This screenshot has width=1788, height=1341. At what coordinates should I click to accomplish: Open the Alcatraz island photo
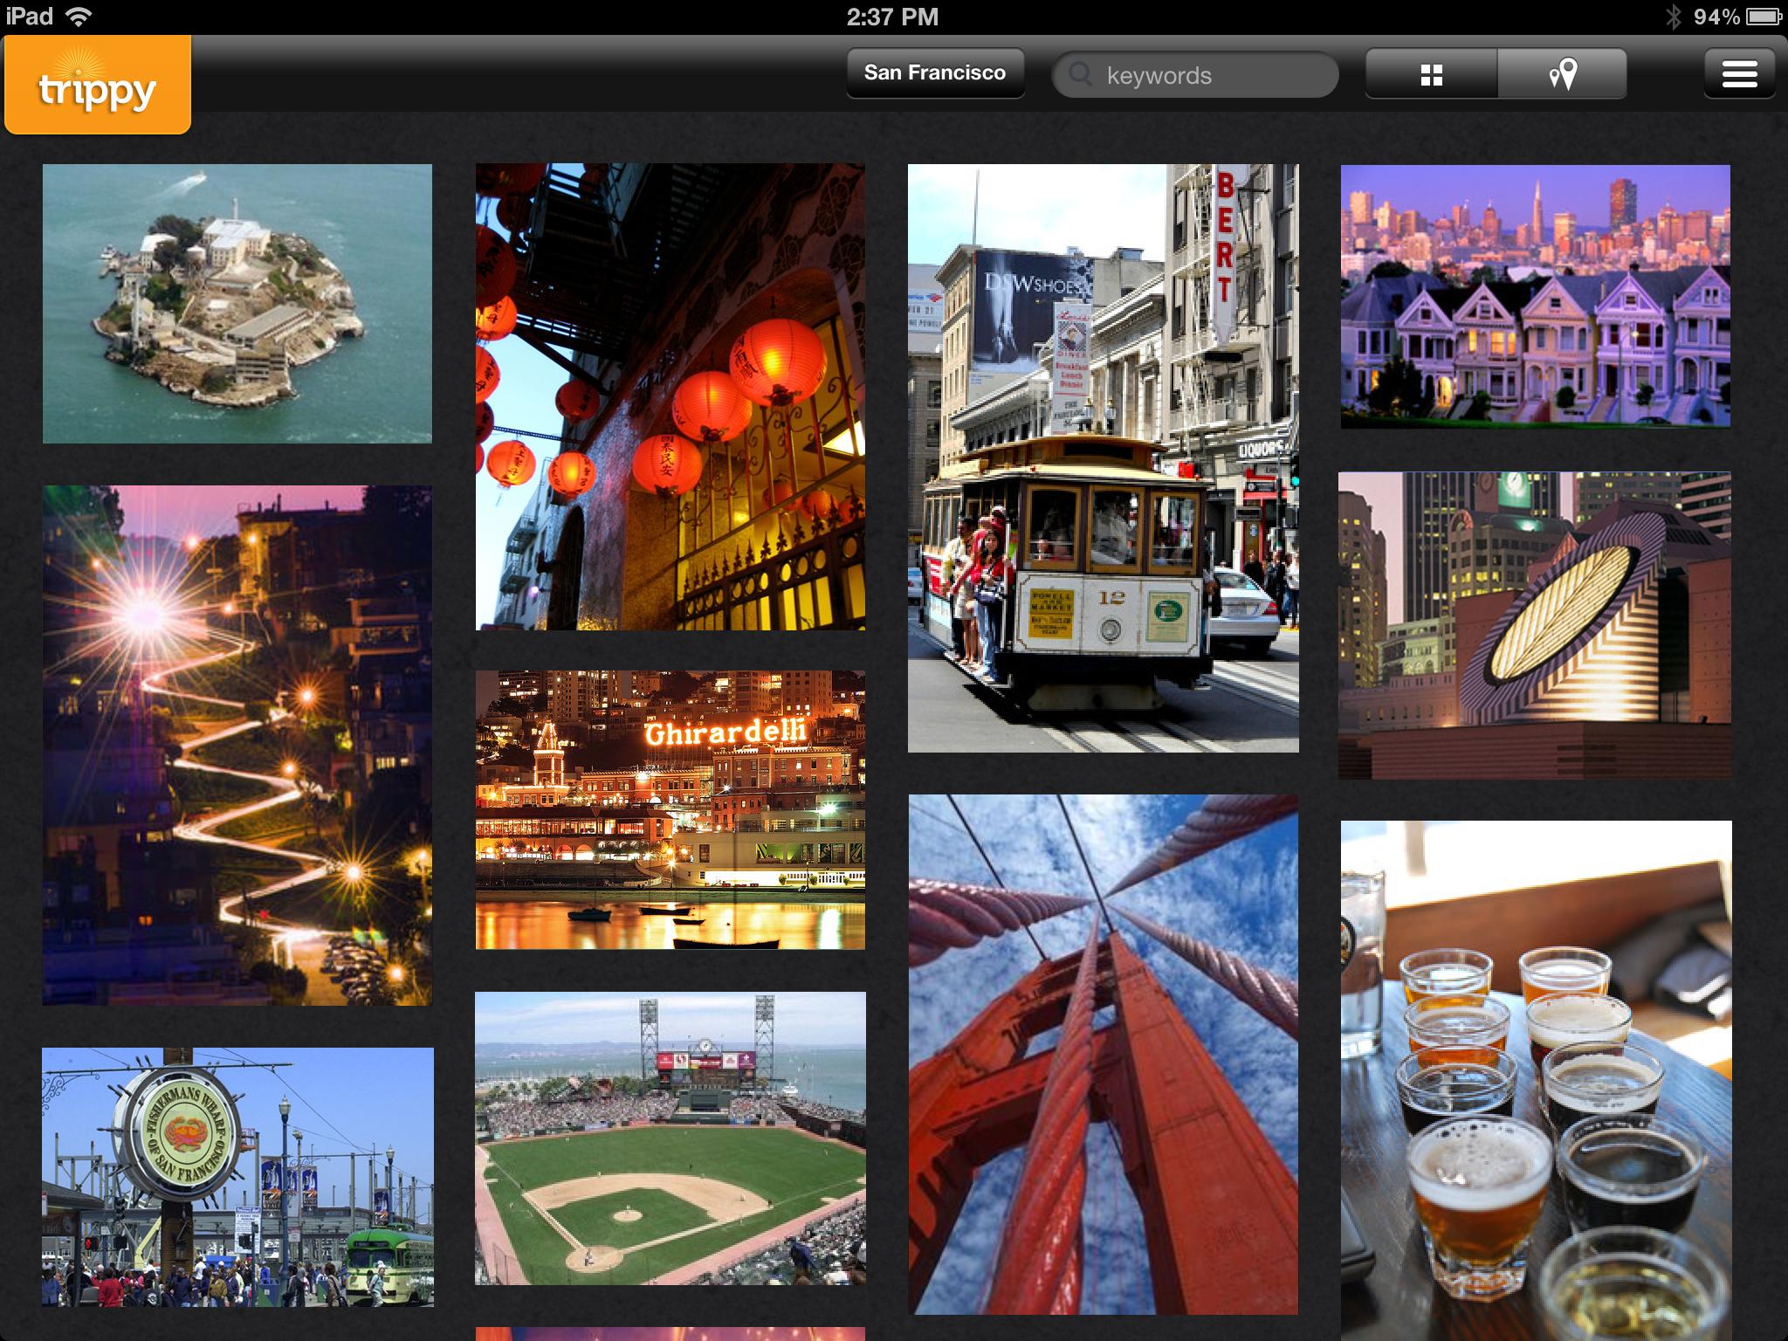(x=237, y=304)
